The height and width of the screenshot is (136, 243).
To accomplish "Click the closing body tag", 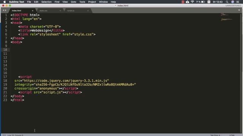I will 17,96.
